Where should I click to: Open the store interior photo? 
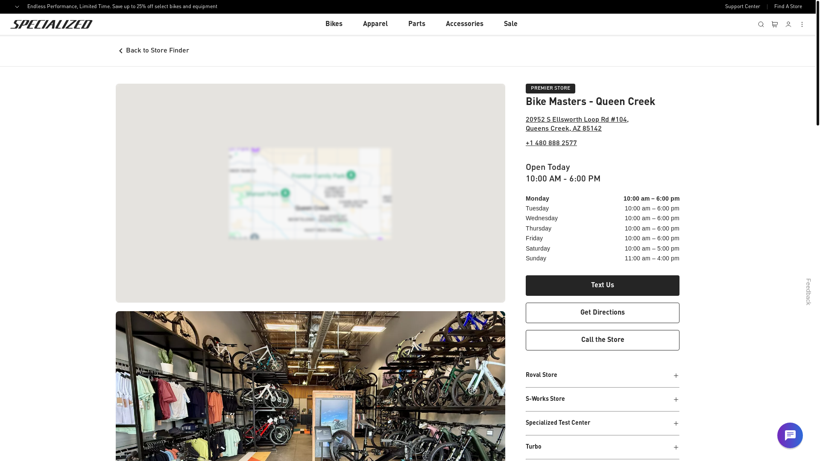(310, 386)
